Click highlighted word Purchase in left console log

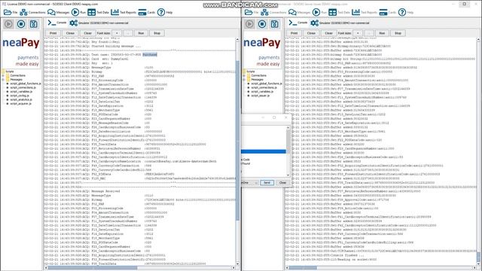point(150,54)
